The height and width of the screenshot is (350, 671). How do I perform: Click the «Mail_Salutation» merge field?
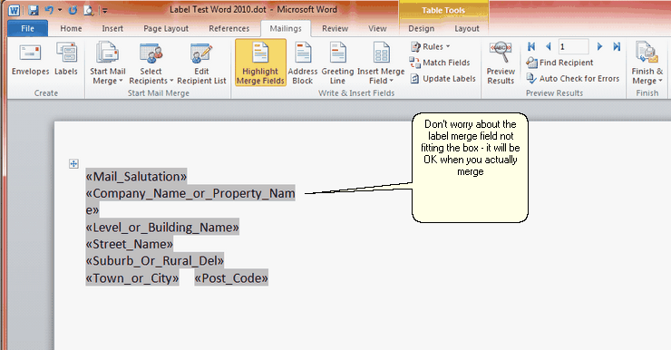coord(136,176)
